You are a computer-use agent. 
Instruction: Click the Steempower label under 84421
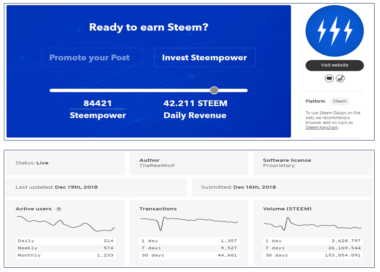click(98, 115)
